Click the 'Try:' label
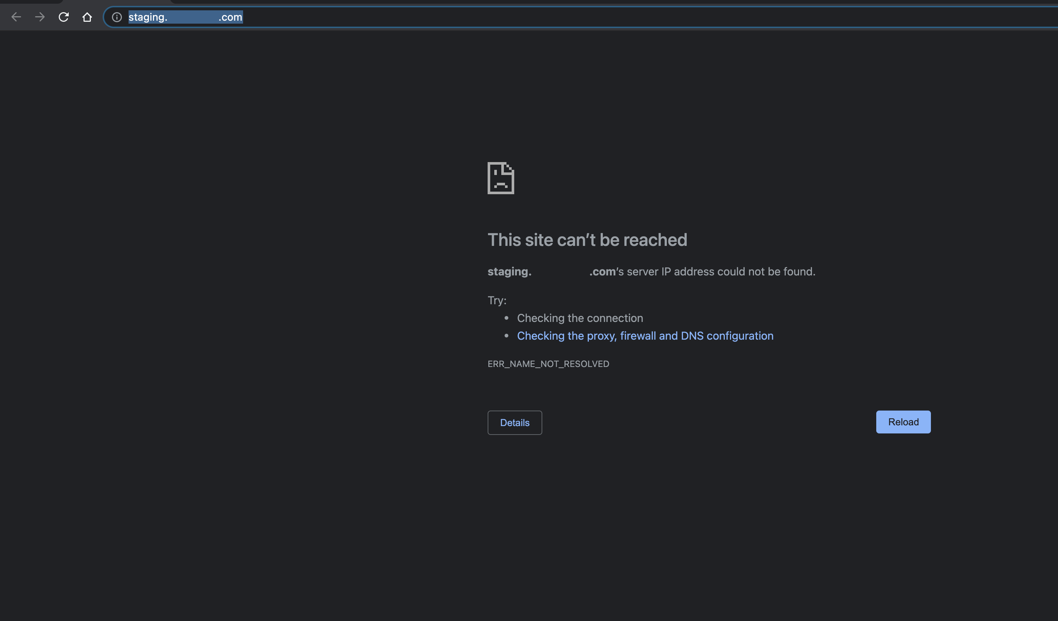 point(496,301)
